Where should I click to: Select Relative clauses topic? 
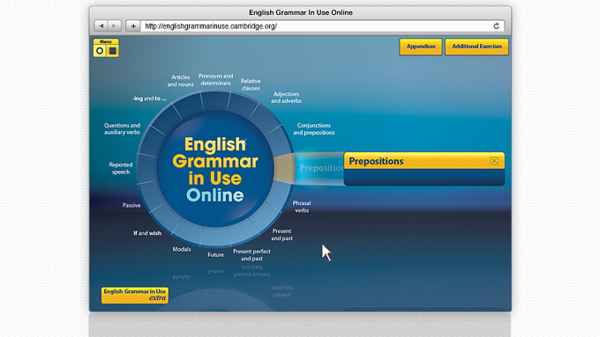tap(251, 84)
